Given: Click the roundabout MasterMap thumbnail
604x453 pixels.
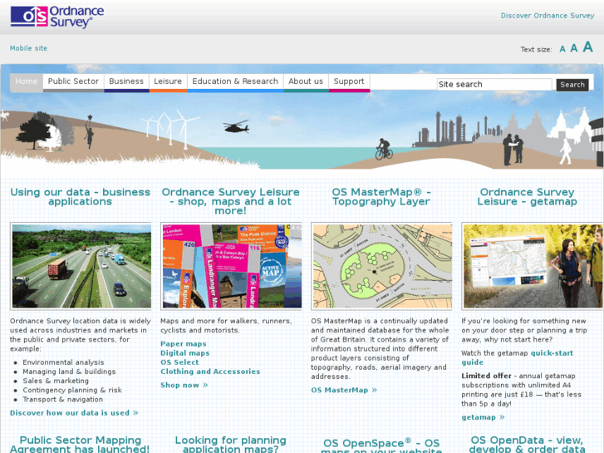Looking at the screenshot, I should 382,266.
